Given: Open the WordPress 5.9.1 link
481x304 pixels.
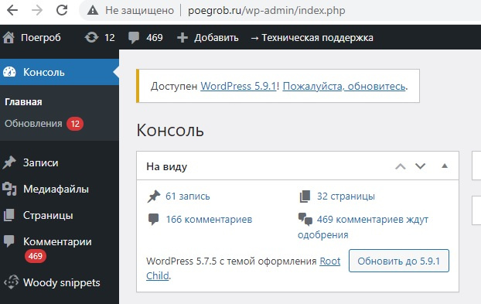Looking at the screenshot, I should (238, 86).
